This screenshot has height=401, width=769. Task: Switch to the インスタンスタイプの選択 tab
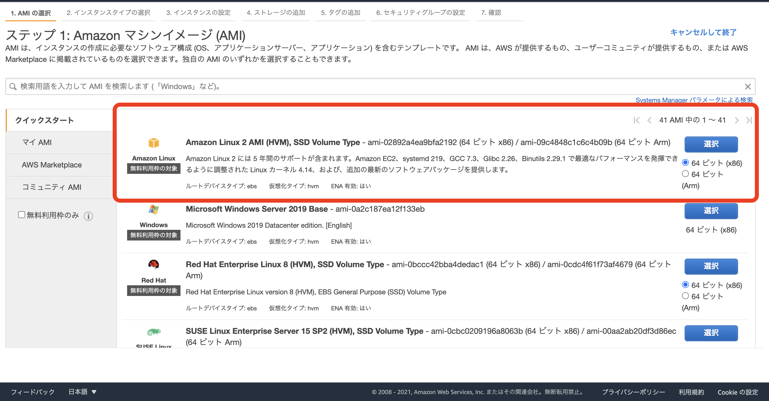click(x=108, y=13)
